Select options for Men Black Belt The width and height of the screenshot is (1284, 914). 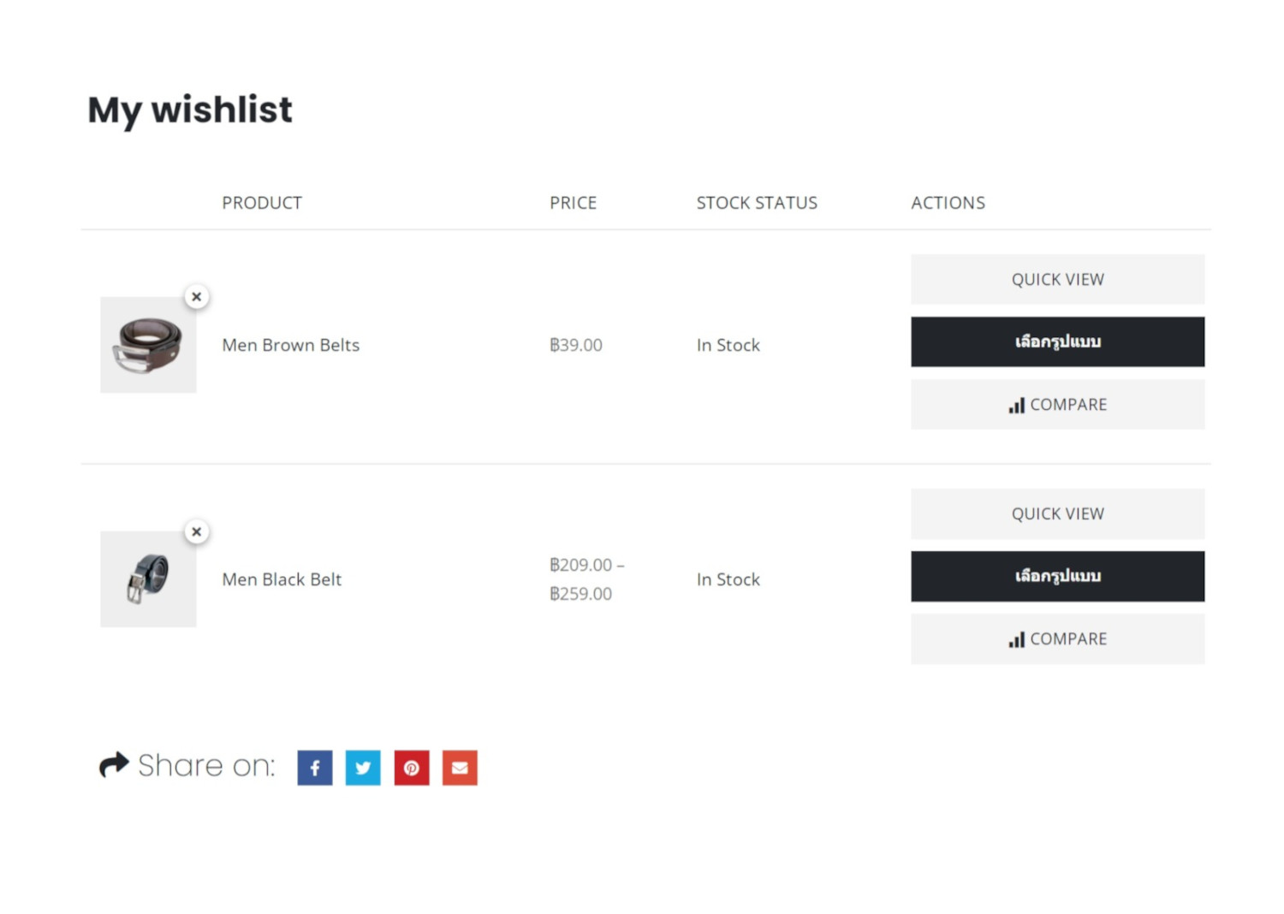click(x=1057, y=576)
